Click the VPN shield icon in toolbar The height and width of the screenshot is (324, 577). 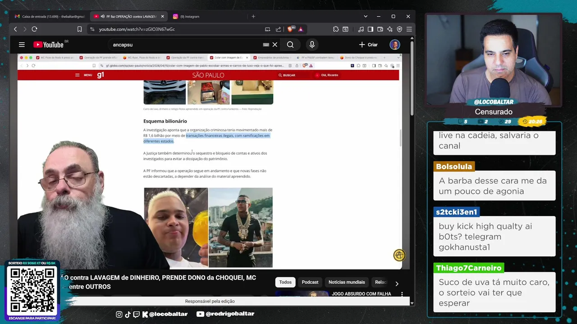pos(399,29)
